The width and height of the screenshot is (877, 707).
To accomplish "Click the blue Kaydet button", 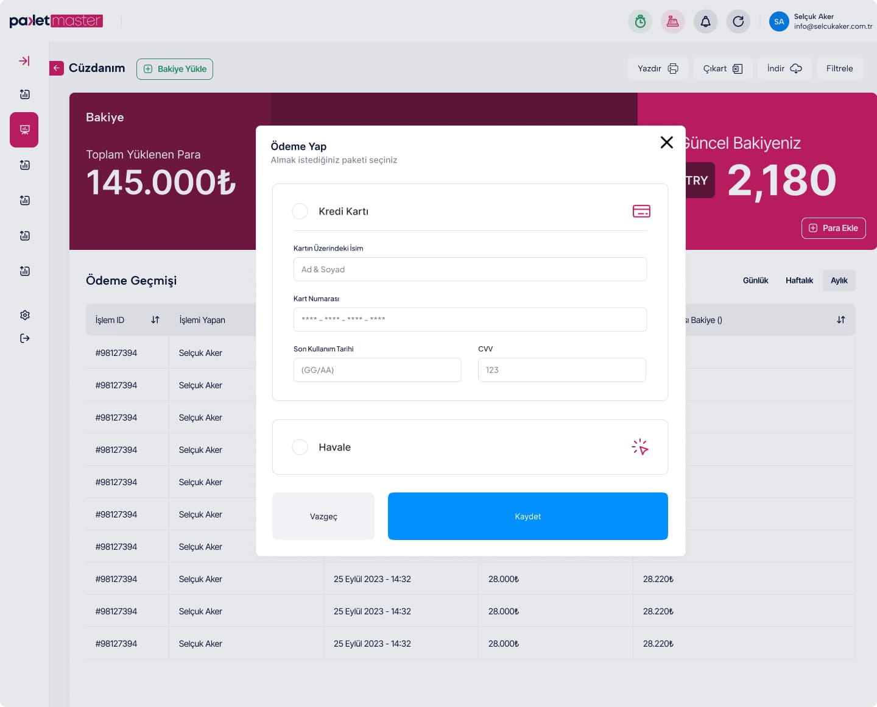I will click(528, 516).
